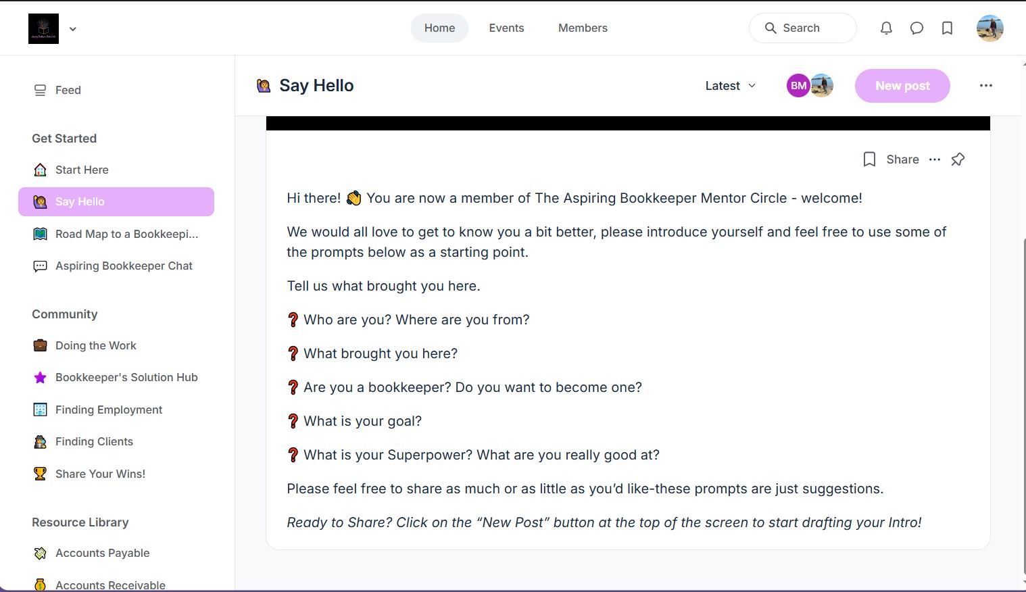This screenshot has height=592, width=1026.
Task: Go to Share Your Wins! space
Action: (100, 474)
